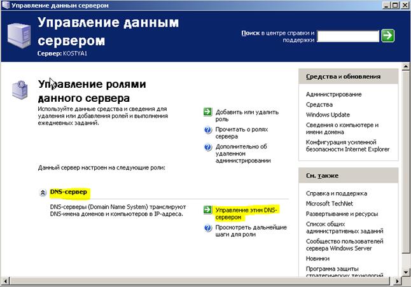Open "Сообщество пользователей сервера Windows Server"
Image resolution: width=411 pixels, height=287 pixels.
coord(344,245)
